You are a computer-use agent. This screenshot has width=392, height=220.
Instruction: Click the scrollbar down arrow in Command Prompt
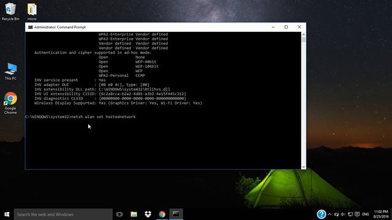coord(304,167)
